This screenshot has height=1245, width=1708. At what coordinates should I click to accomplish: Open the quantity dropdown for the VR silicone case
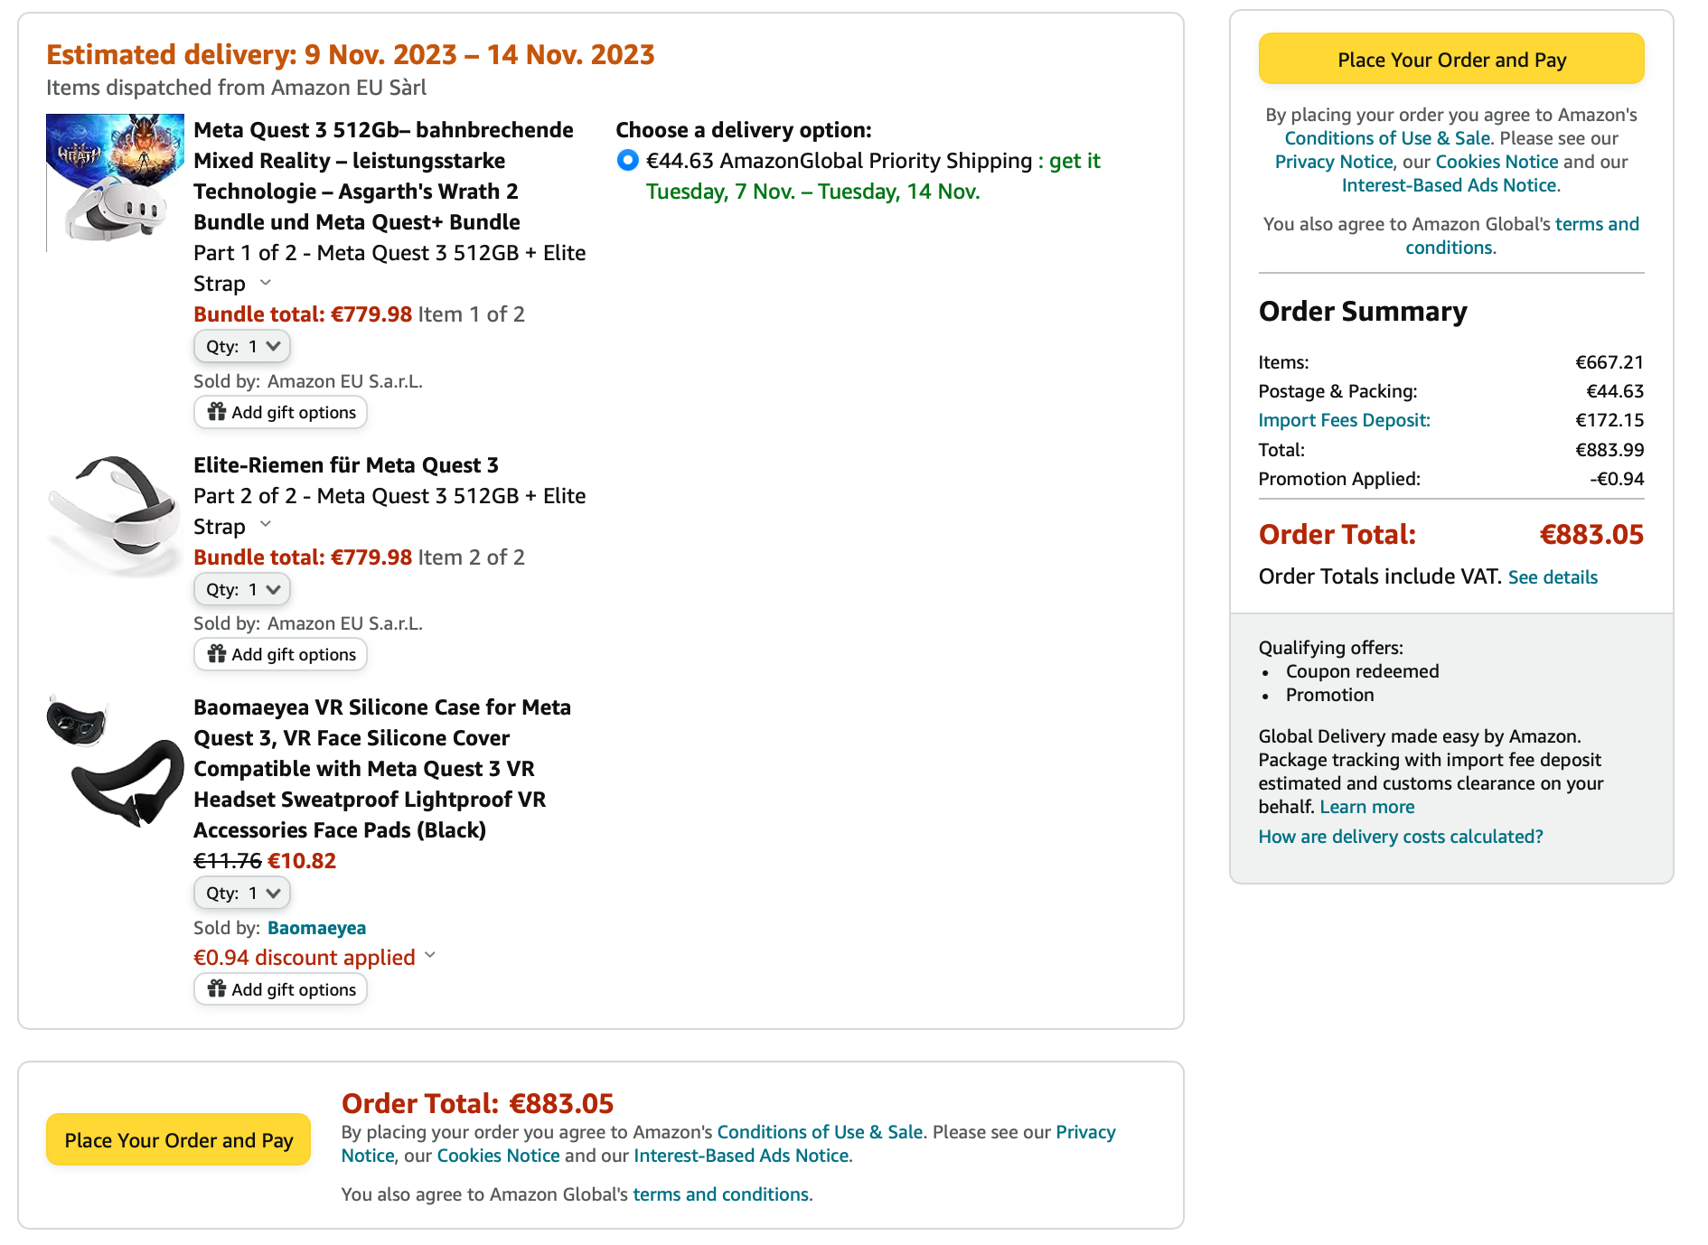point(241,893)
